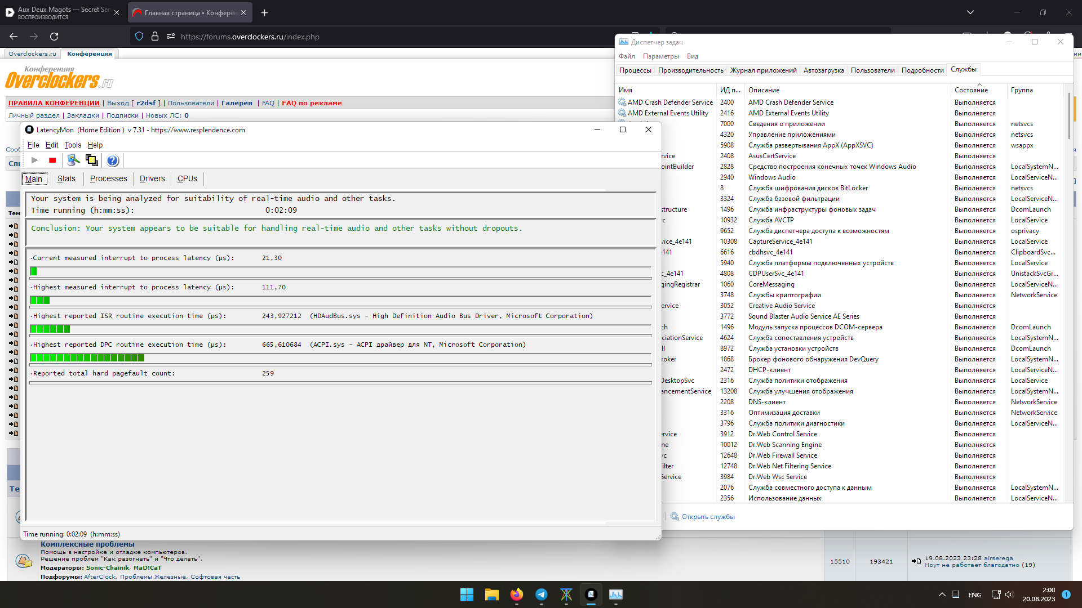Show hidden system tray icons chevron

coord(942,594)
